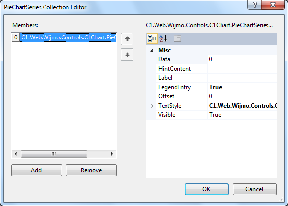Change the LegendEntry True value
This screenshot has height=206, width=288.
242,87
